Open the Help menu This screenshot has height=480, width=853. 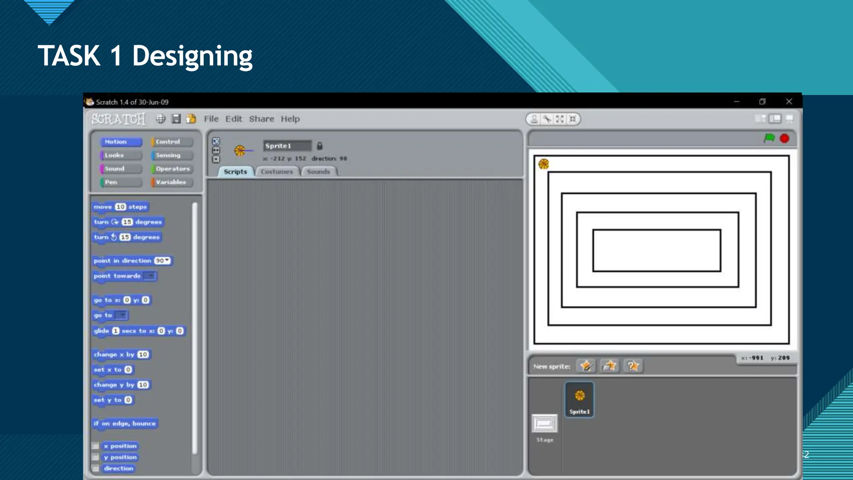pos(290,119)
